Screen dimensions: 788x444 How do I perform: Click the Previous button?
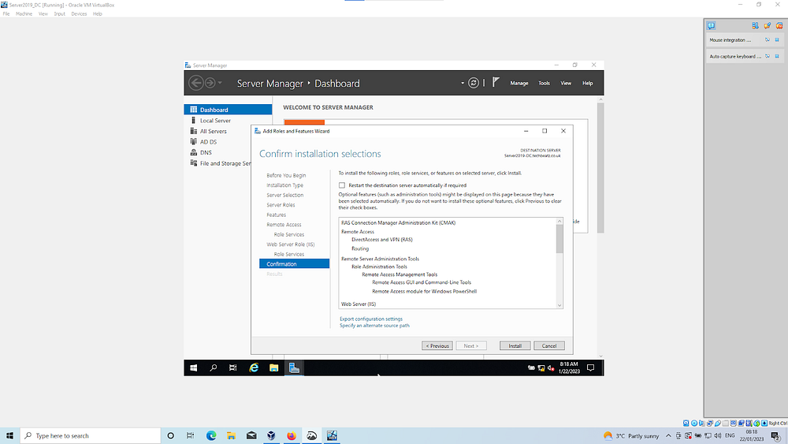pos(437,346)
